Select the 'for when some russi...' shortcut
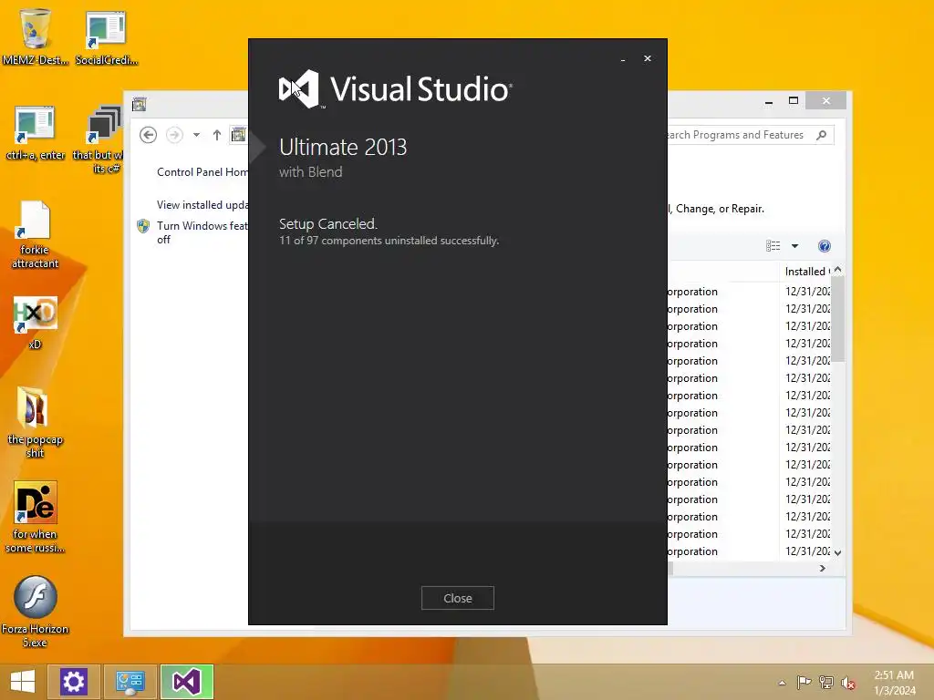 pos(36,516)
